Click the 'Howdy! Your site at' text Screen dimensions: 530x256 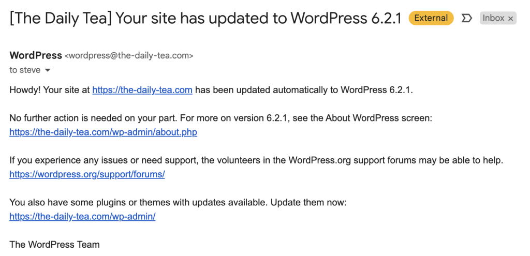pyautogui.click(x=50, y=90)
